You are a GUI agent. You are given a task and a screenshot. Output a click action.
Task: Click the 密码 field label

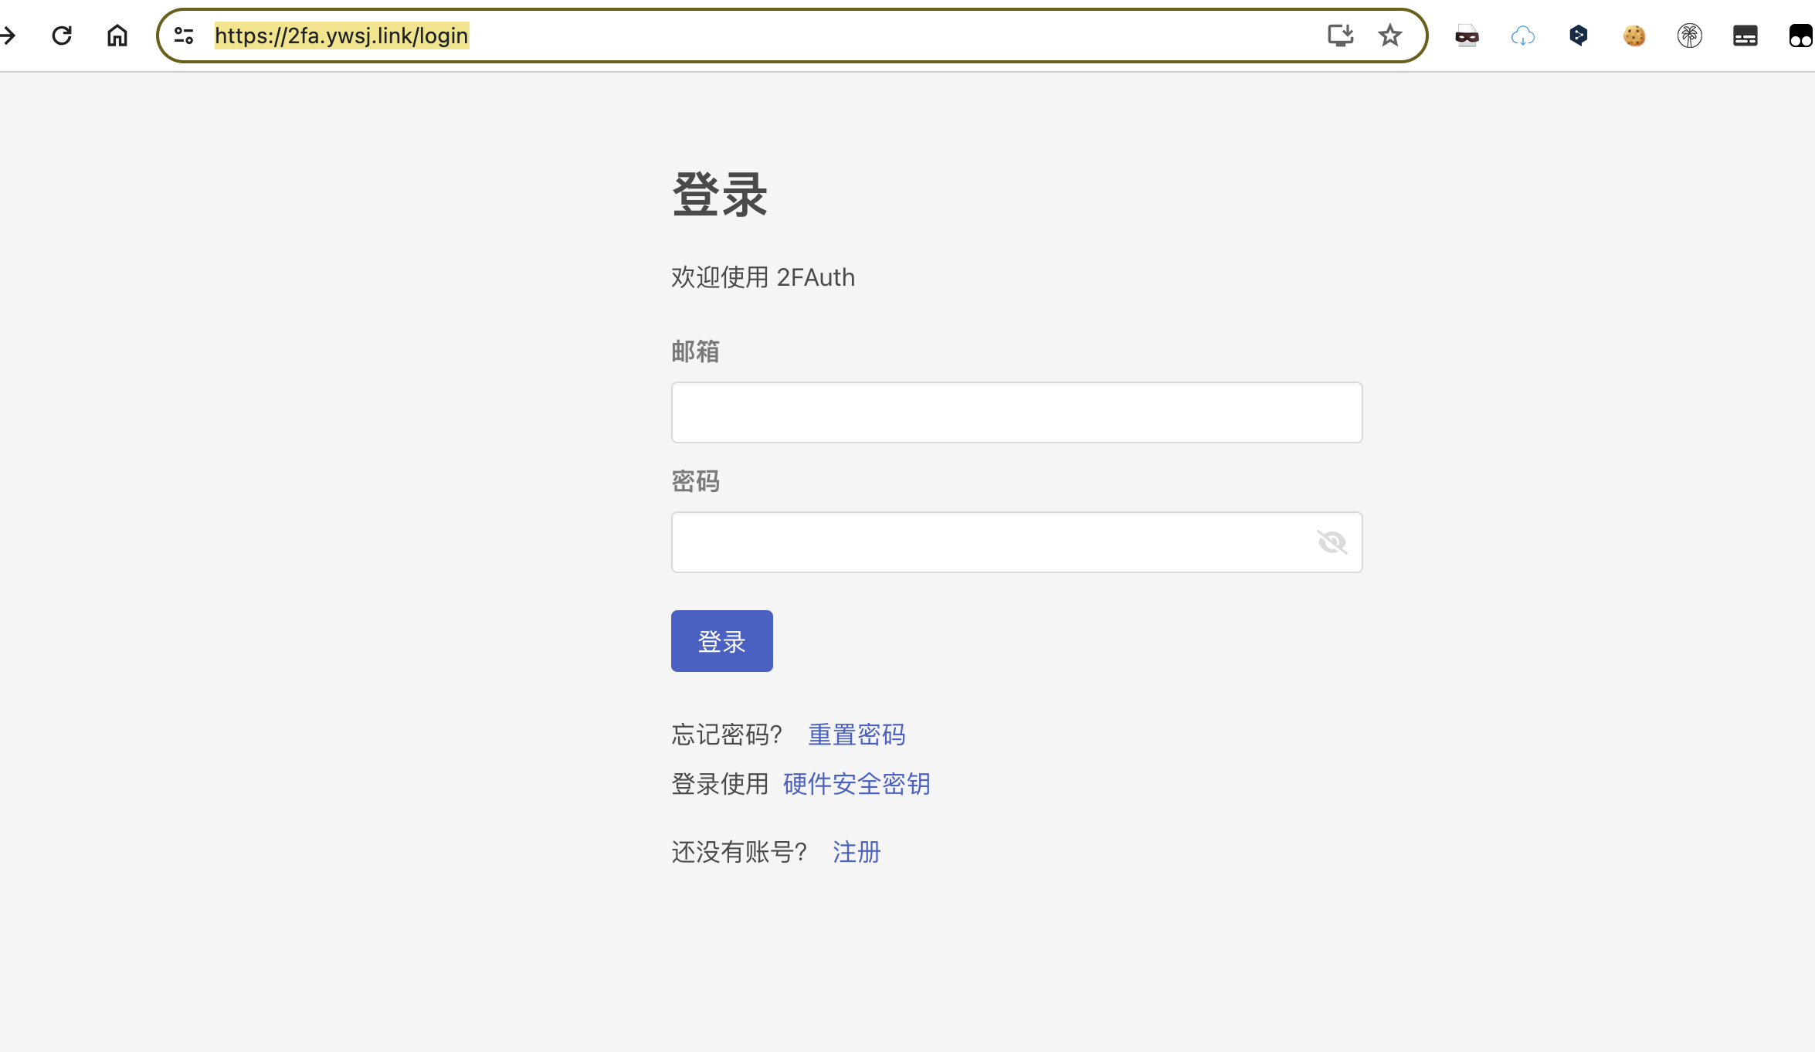click(x=695, y=481)
